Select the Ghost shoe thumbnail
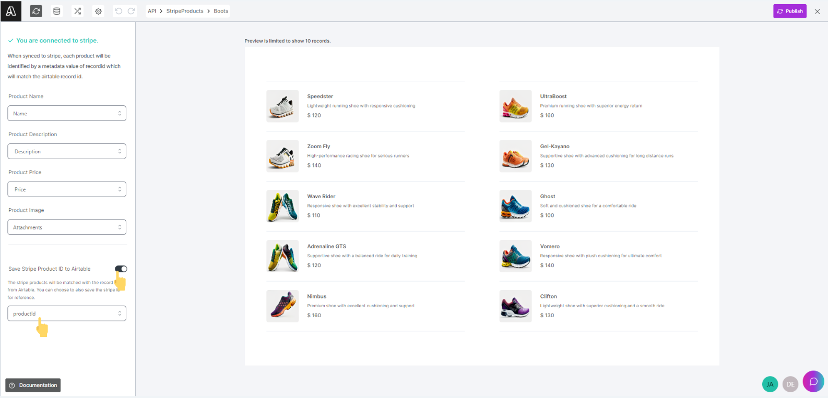This screenshot has width=828, height=398. pyautogui.click(x=515, y=206)
